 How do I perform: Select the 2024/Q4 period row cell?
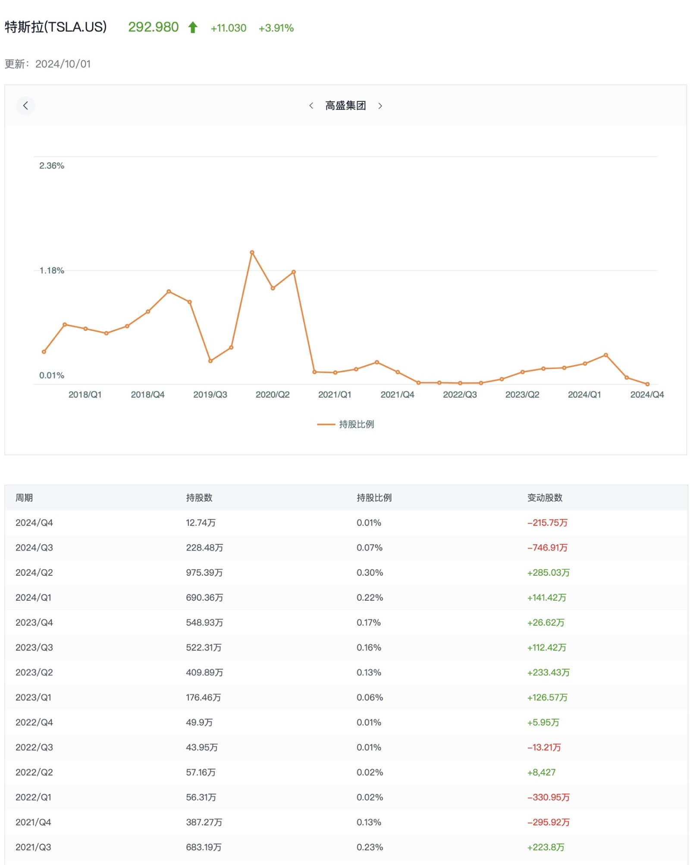34,523
